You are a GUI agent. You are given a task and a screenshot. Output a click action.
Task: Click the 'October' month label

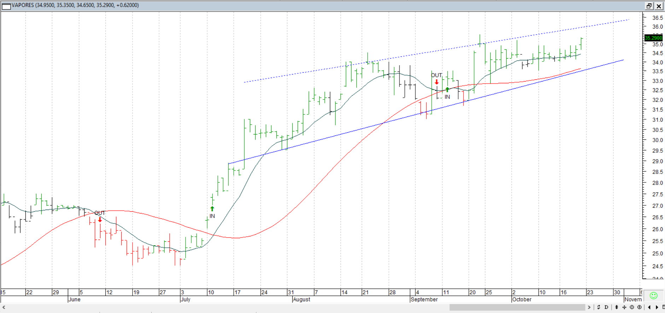522,300
